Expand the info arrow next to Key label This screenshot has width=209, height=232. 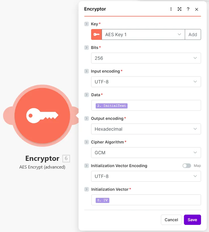point(87,24)
